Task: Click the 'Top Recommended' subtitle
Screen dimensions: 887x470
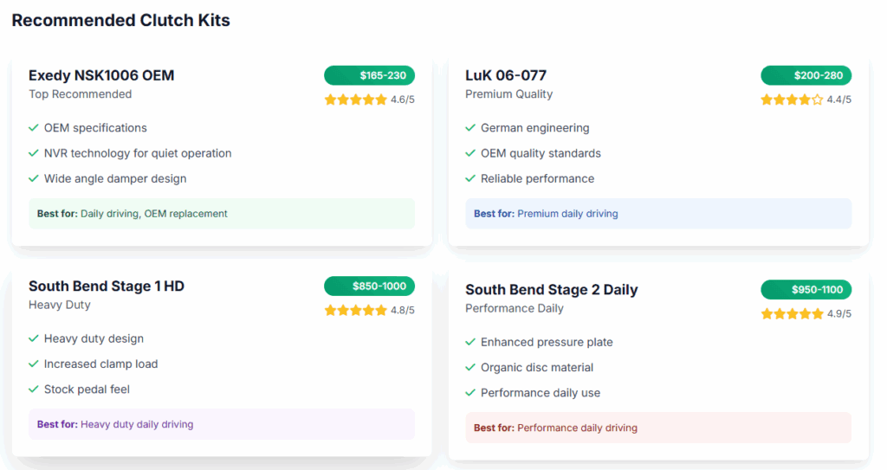Action: click(81, 94)
